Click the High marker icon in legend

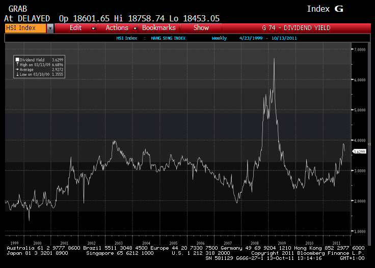17,65
